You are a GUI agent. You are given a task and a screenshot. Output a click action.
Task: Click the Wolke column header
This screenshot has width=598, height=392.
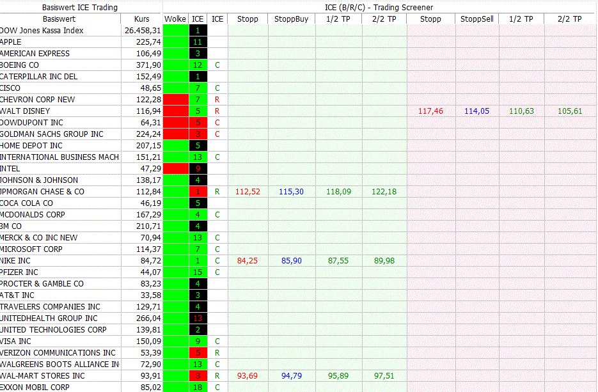175,19
